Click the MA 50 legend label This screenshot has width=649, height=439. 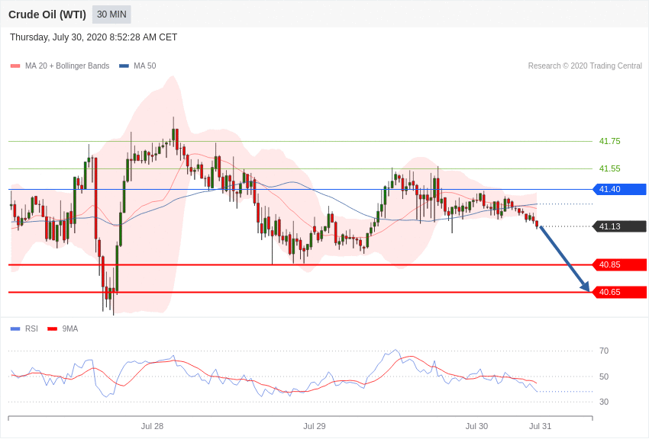[145, 66]
